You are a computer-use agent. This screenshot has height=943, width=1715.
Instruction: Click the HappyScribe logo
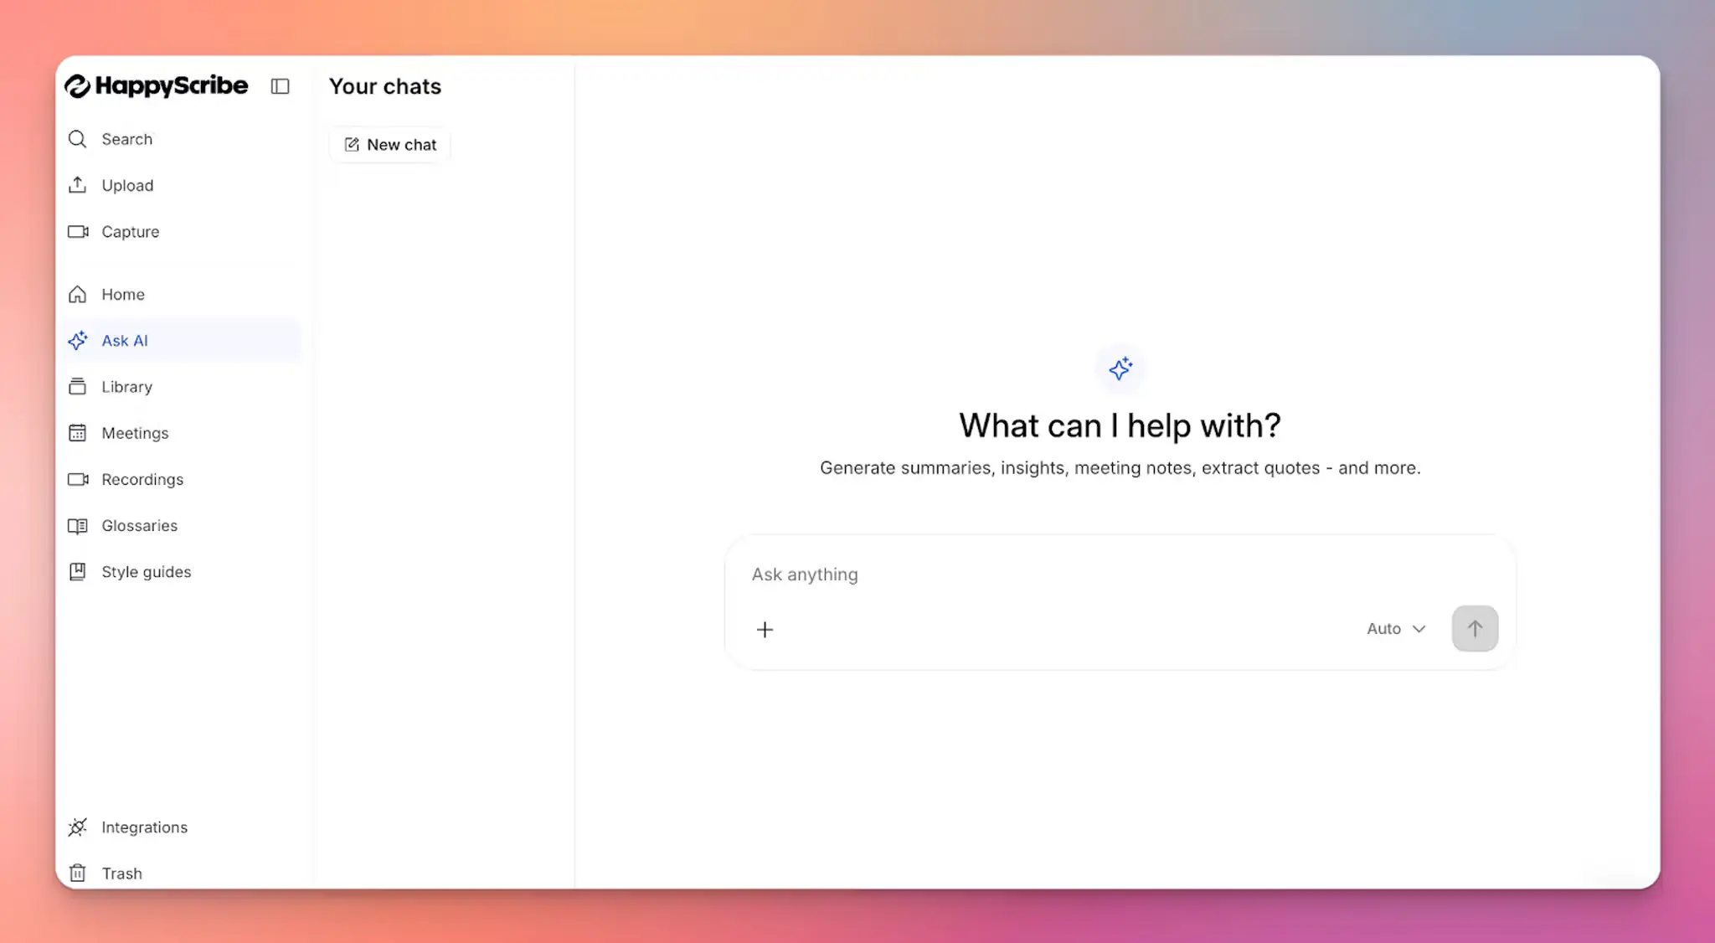tap(156, 85)
